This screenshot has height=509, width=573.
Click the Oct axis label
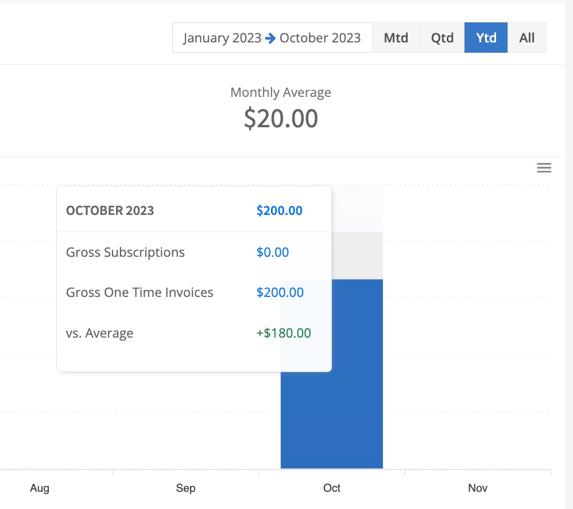331,488
